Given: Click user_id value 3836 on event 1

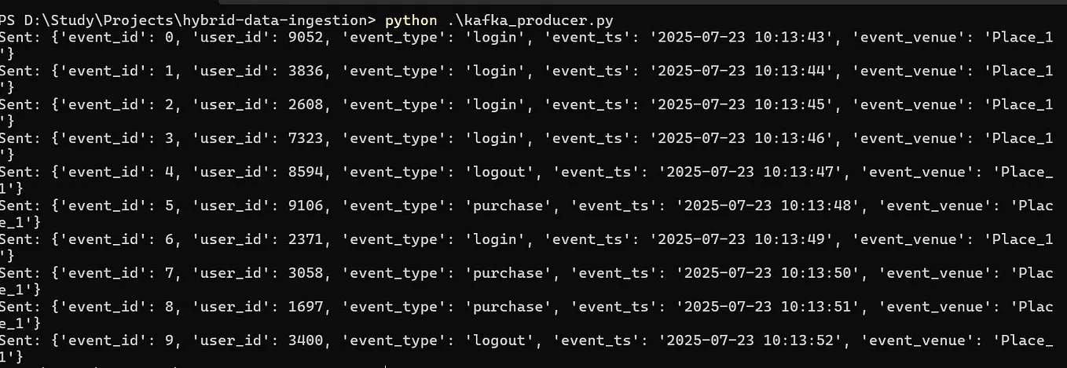Looking at the screenshot, I should pyautogui.click(x=305, y=71).
